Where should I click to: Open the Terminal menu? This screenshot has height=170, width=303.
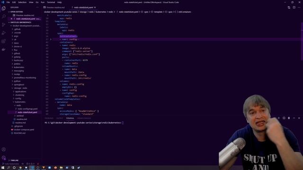(51, 2)
